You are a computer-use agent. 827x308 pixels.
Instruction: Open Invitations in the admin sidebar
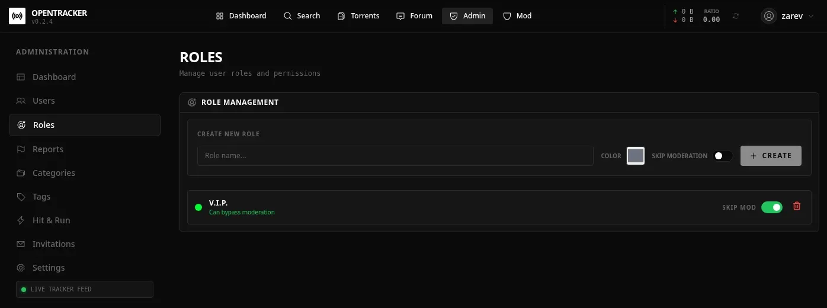click(x=53, y=244)
